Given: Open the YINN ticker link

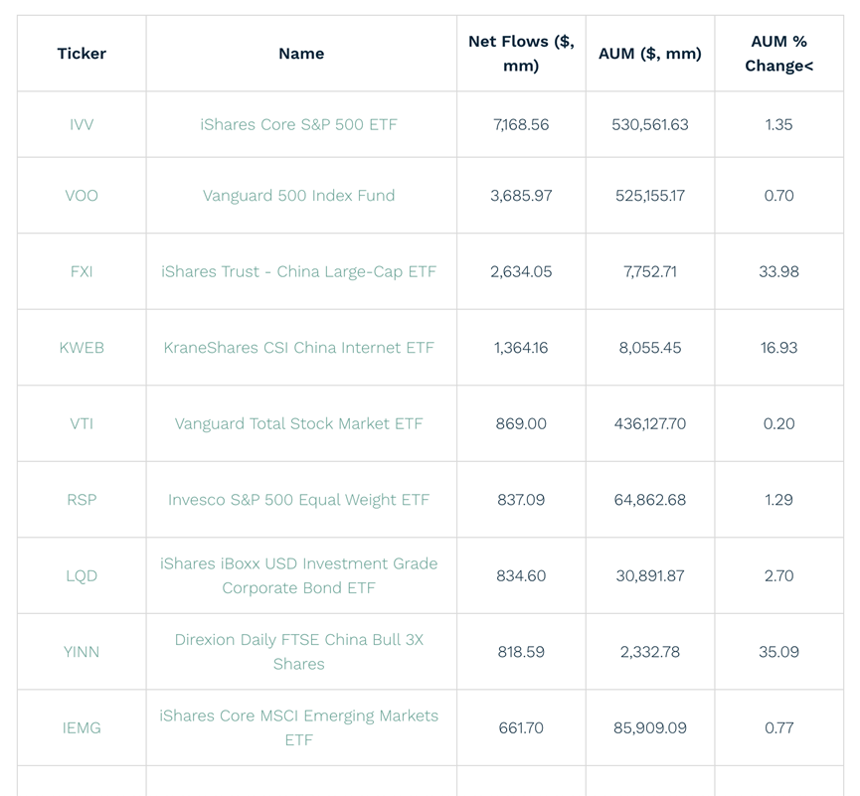Looking at the screenshot, I should coord(82,652).
